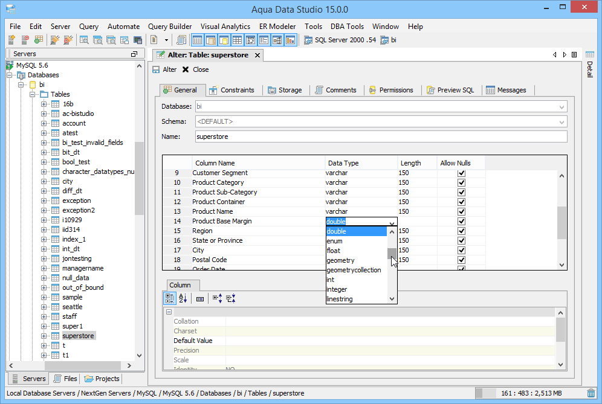The height and width of the screenshot is (404, 602).
Task: Expand the superstore table node
Action: click(44, 336)
